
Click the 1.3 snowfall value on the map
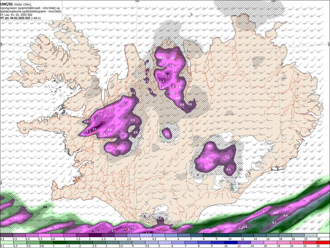[x=100, y=114]
